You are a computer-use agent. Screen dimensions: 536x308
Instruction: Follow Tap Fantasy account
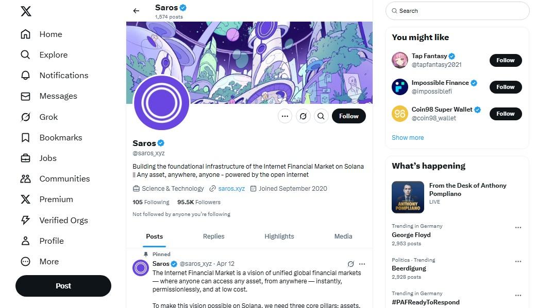click(505, 60)
